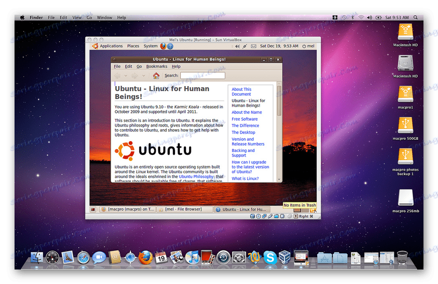Open The Difference sidebar link
This screenshot has height=284, width=438.
coord(245,126)
